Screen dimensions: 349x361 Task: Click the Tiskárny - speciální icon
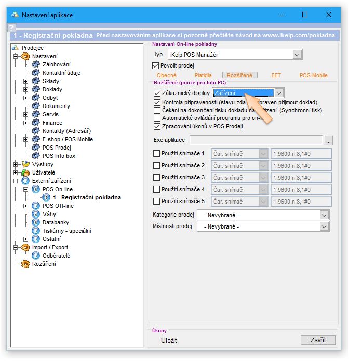36,231
